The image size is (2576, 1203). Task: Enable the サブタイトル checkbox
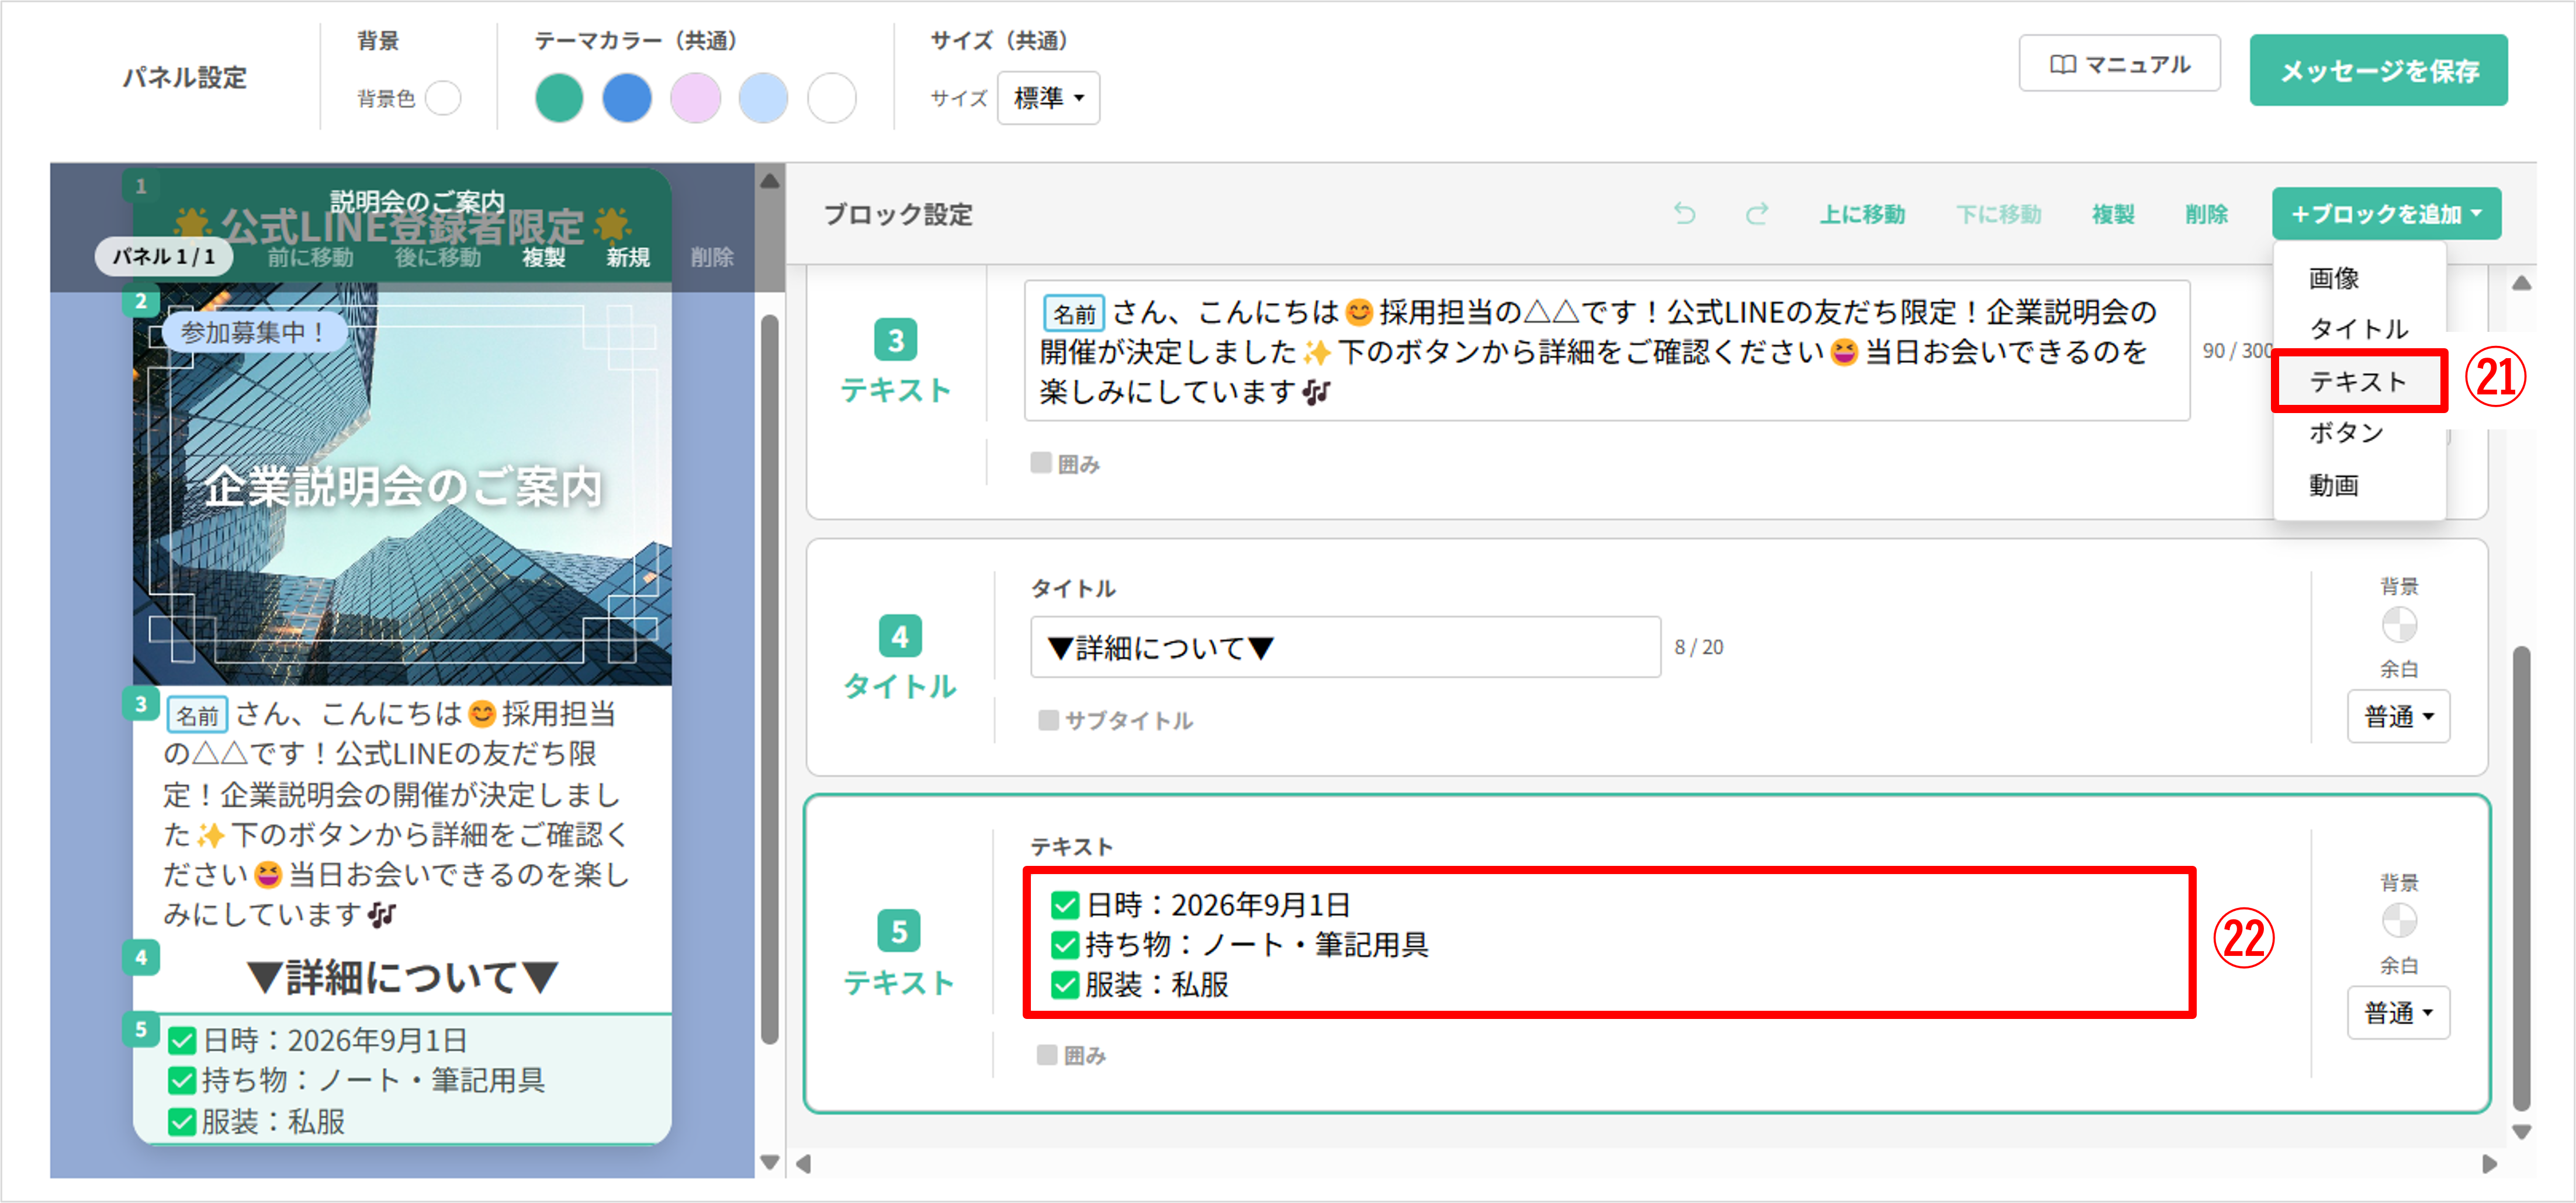point(1048,720)
